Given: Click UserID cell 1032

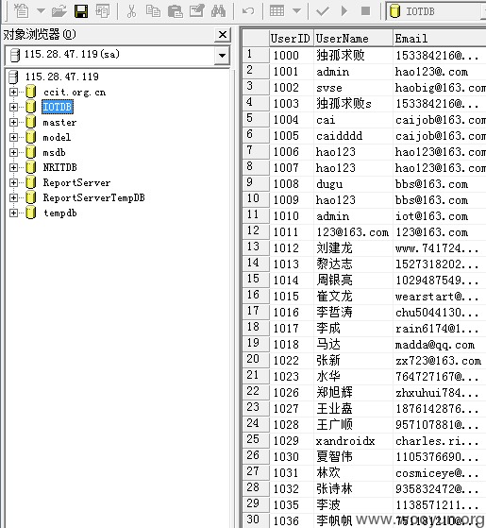Looking at the screenshot, I should coord(292,489).
